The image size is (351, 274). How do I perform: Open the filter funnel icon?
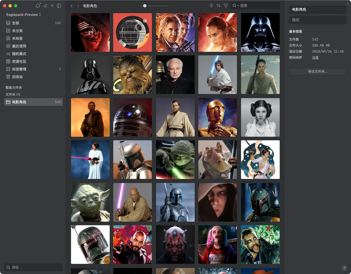[x=226, y=5]
